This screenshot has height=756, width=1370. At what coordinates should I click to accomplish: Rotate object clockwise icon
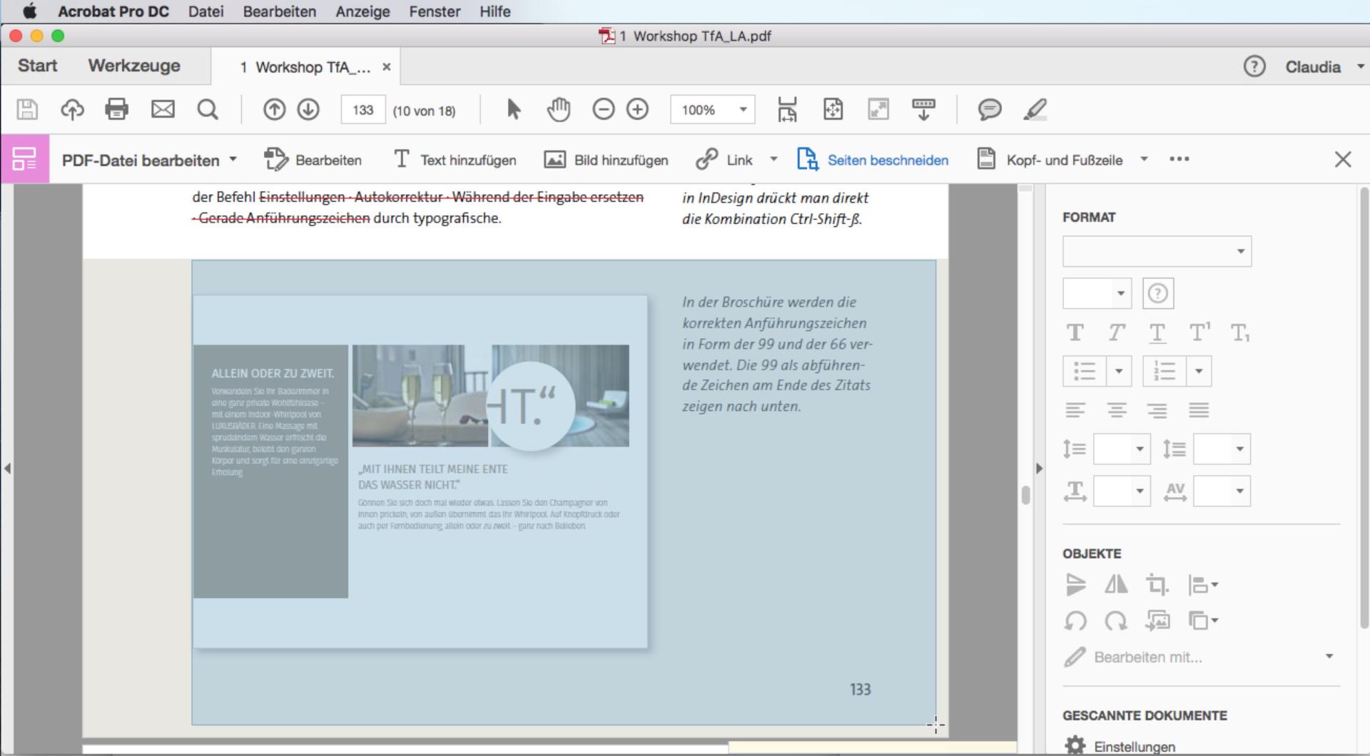(x=1116, y=620)
